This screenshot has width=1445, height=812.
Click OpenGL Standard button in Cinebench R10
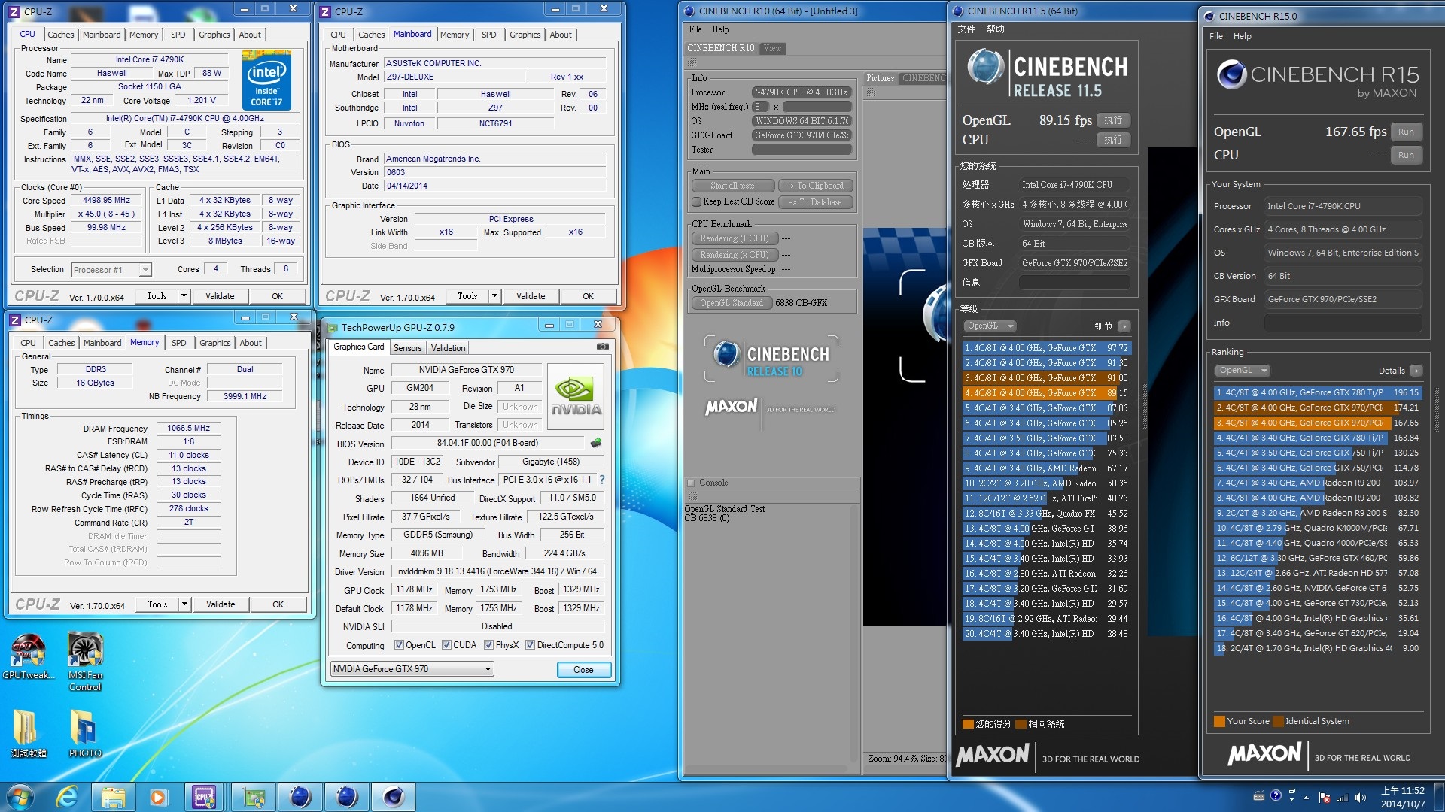tap(732, 303)
